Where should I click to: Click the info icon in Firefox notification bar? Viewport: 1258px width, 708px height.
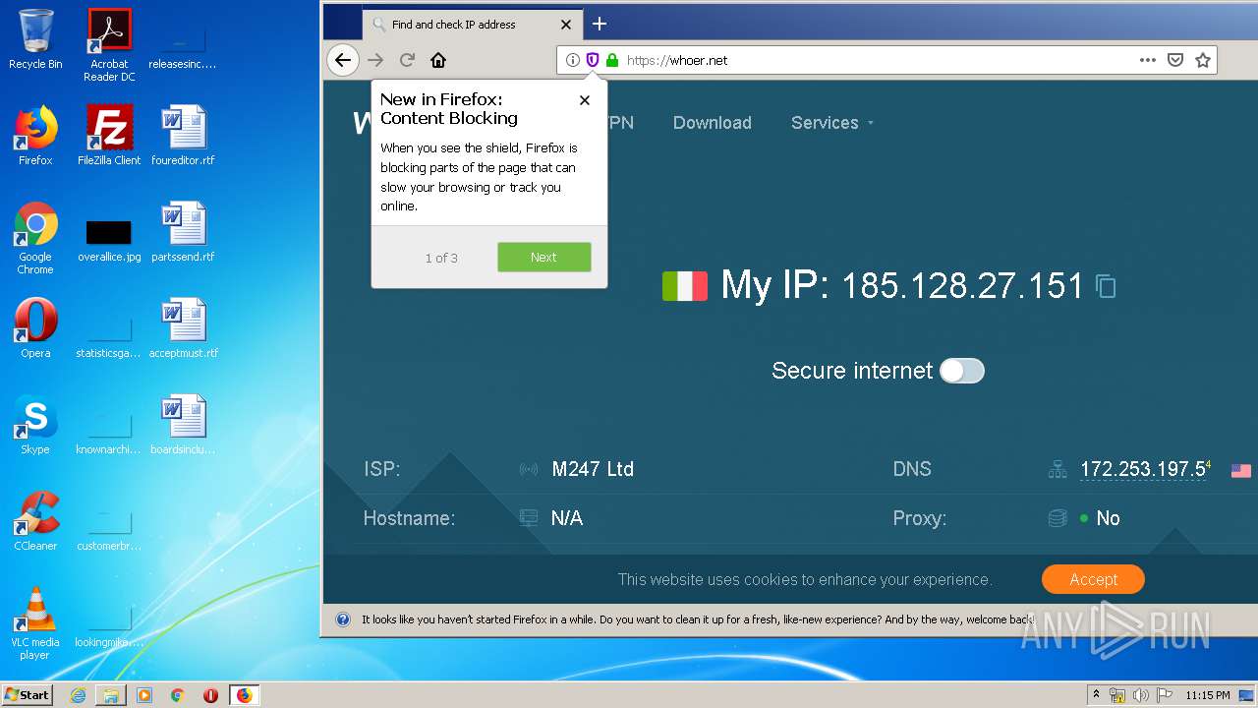pyautogui.click(x=343, y=619)
